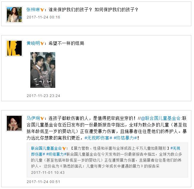Screen dimensions: 194x189
Task: Open the #无视即伤害# hashtag in 马伊琍's post
Action: click(98, 138)
